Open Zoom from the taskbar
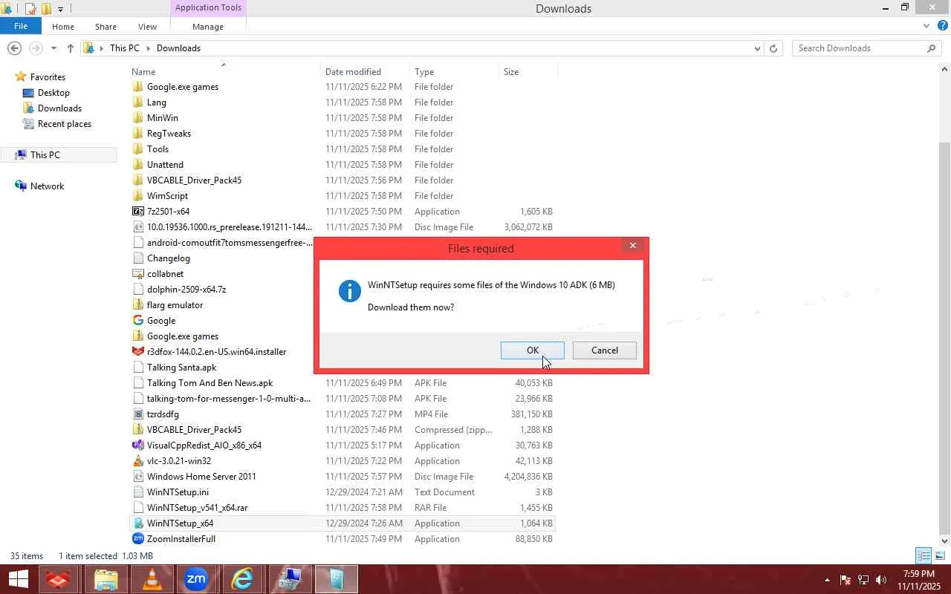Screen dimensions: 951x594 [x=196, y=580]
